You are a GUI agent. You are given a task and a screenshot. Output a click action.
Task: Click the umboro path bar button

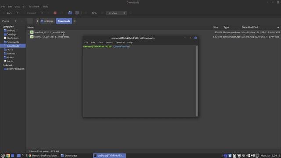pyautogui.click(x=47, y=21)
